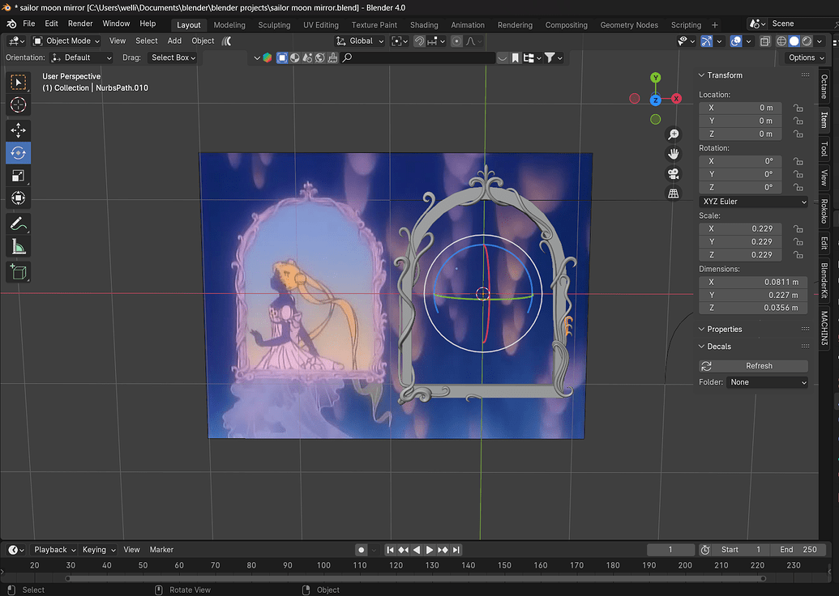Toggle X-ray mode

(765, 41)
